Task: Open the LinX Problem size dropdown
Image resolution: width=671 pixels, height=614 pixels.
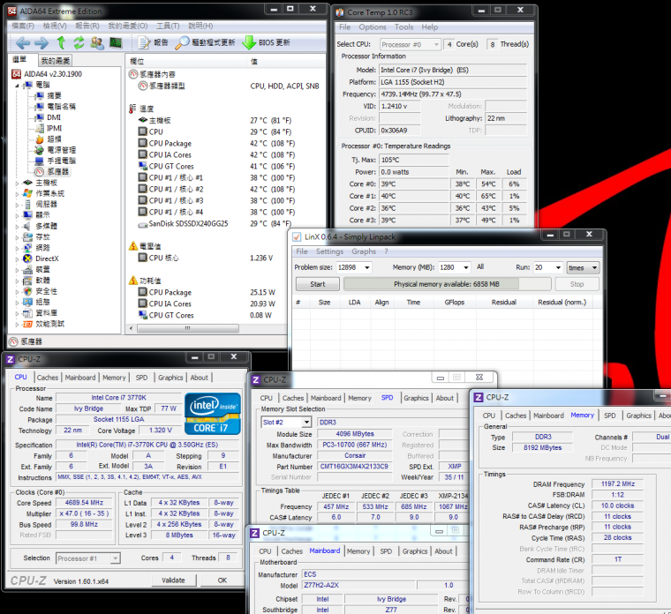Action: (x=366, y=267)
